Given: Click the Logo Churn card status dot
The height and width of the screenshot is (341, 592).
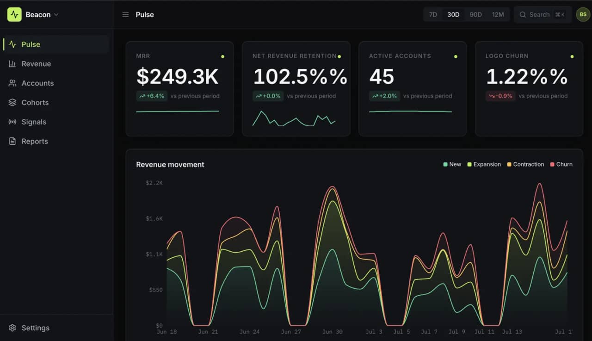Looking at the screenshot, I should tap(572, 56).
